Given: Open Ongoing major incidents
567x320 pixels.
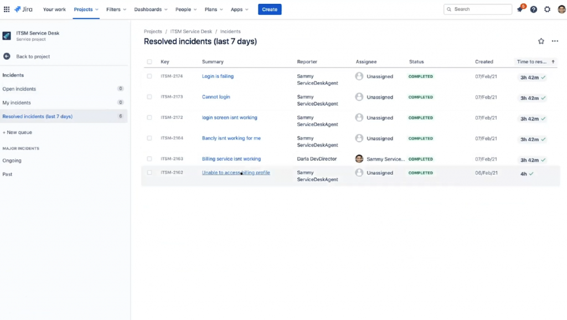Looking at the screenshot, I should pos(12,161).
